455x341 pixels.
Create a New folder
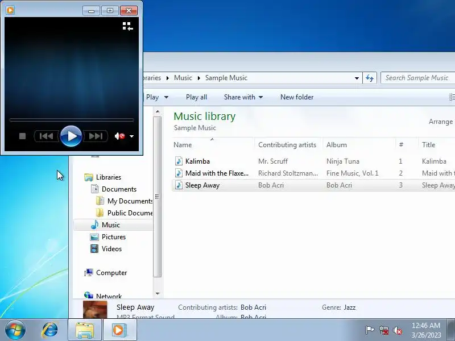[x=297, y=97]
